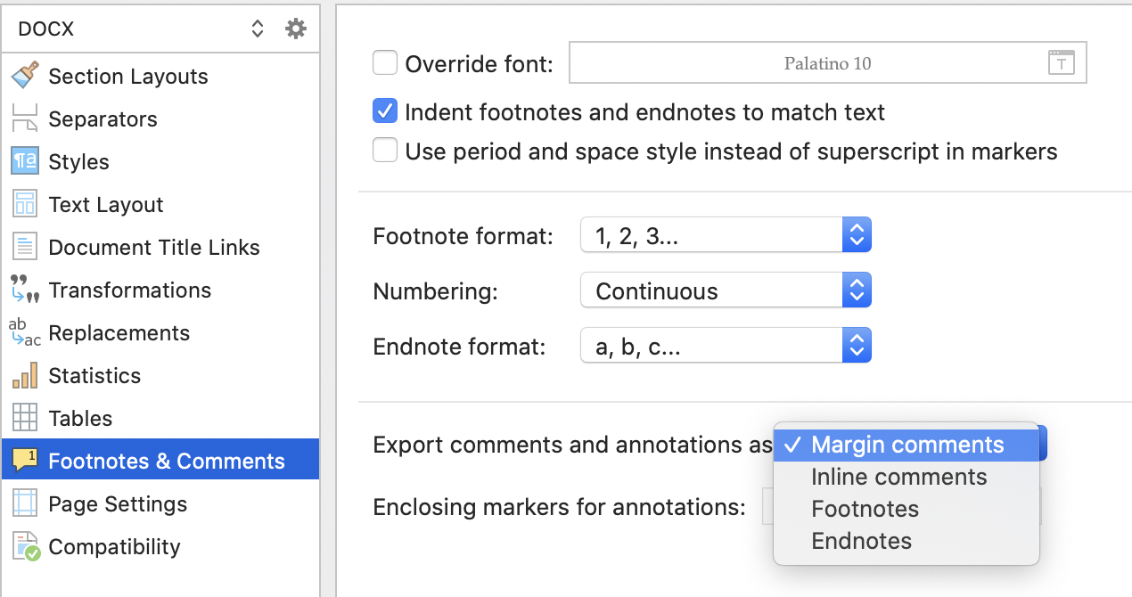This screenshot has height=597, width=1132.
Task: Select Replacements in the sidebar
Action: point(160,332)
